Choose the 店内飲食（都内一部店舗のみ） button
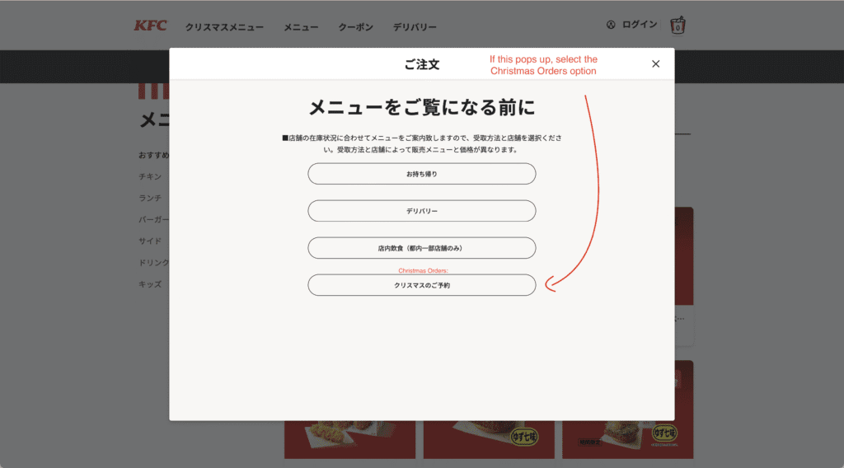This screenshot has height=468, width=844. coord(421,248)
